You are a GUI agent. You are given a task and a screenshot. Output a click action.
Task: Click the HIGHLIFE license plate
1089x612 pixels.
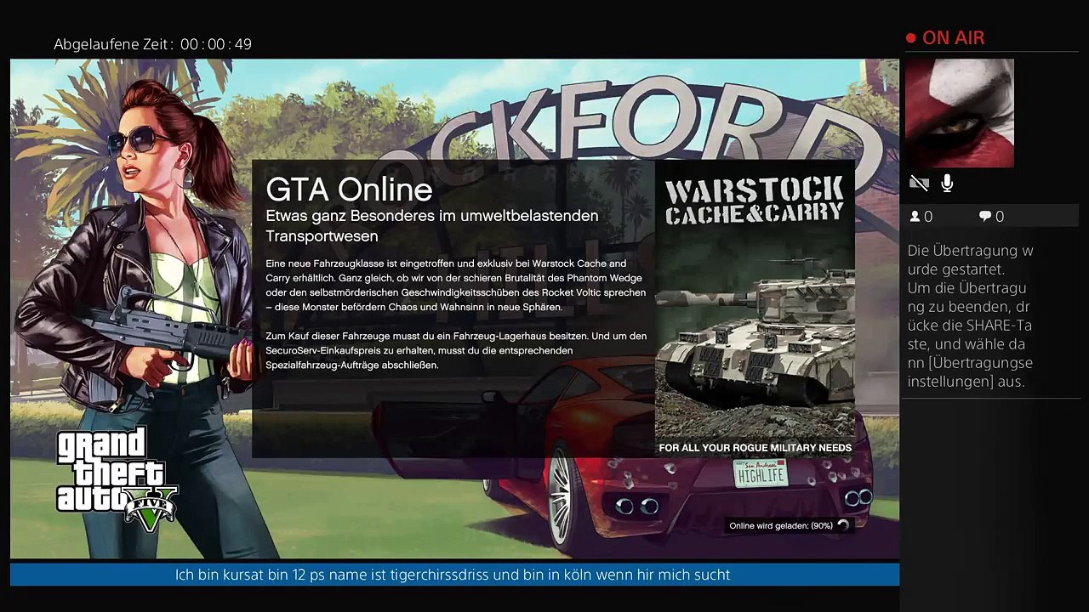point(761,474)
